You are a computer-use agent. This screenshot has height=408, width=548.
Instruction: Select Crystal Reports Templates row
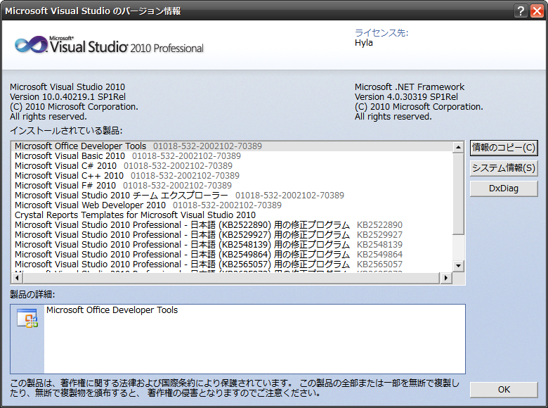[232, 215]
